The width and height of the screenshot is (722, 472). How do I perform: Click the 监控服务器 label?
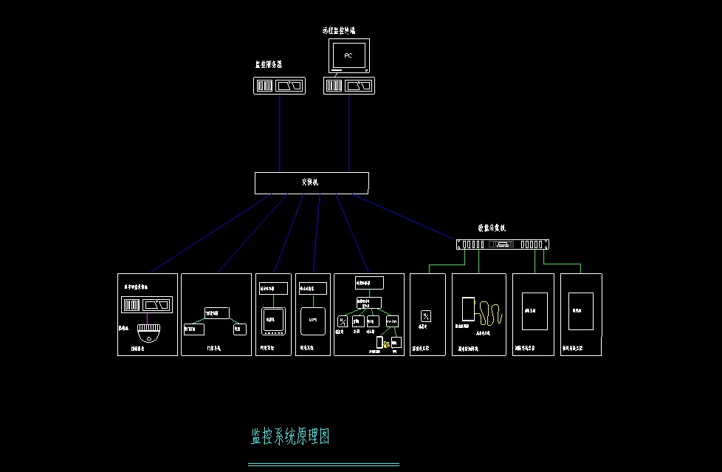(x=269, y=64)
